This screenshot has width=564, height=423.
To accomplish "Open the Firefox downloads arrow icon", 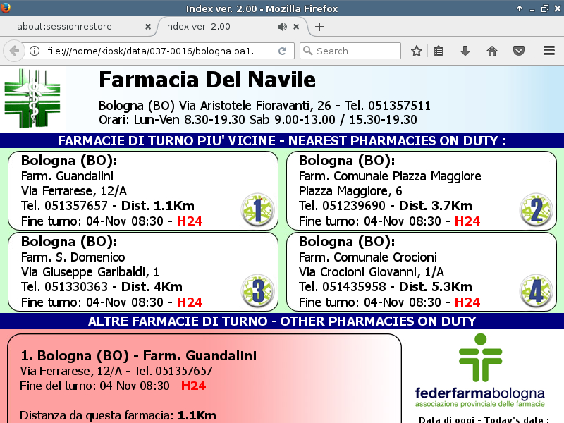I will click(x=465, y=51).
